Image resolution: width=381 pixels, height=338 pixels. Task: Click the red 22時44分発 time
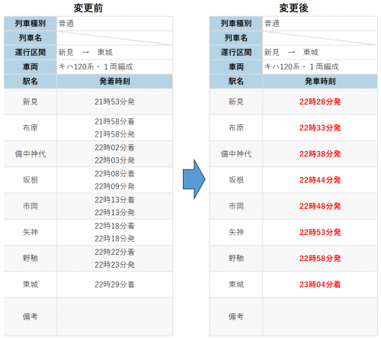point(320,180)
